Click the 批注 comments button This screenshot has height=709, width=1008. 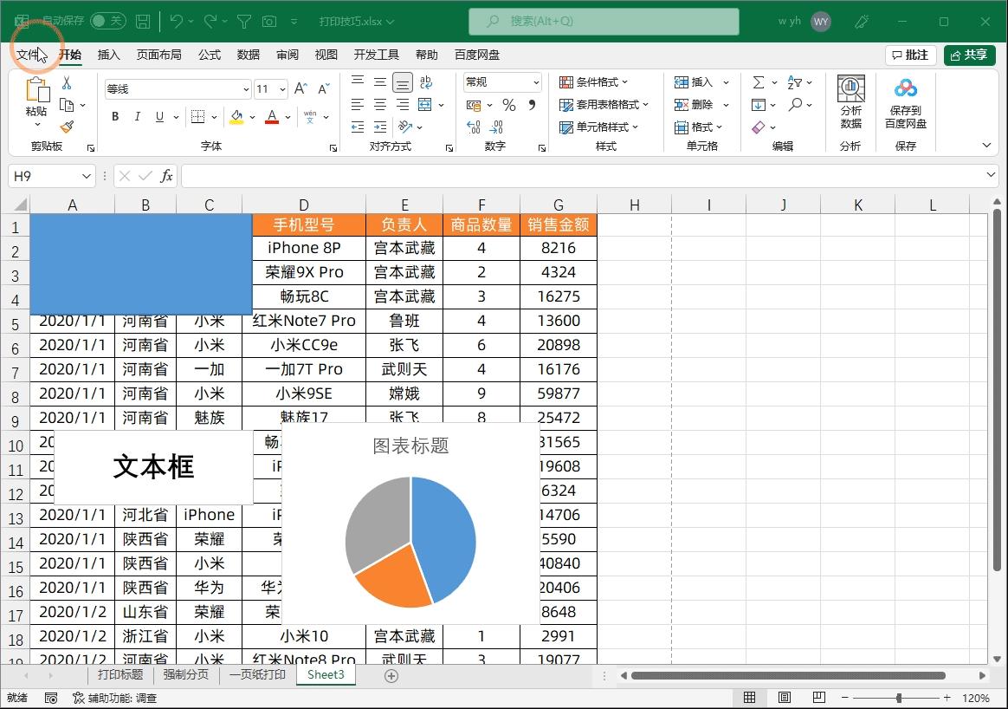[x=910, y=54]
